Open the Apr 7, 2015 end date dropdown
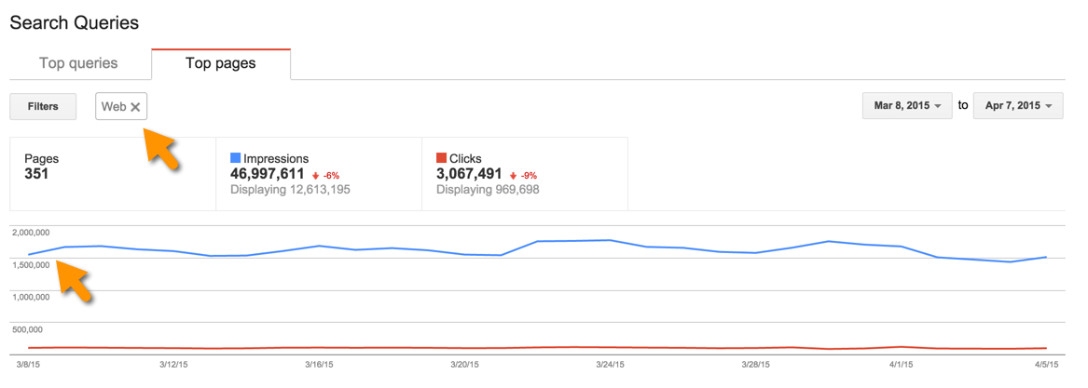The height and width of the screenshot is (388, 1088). [x=1018, y=106]
